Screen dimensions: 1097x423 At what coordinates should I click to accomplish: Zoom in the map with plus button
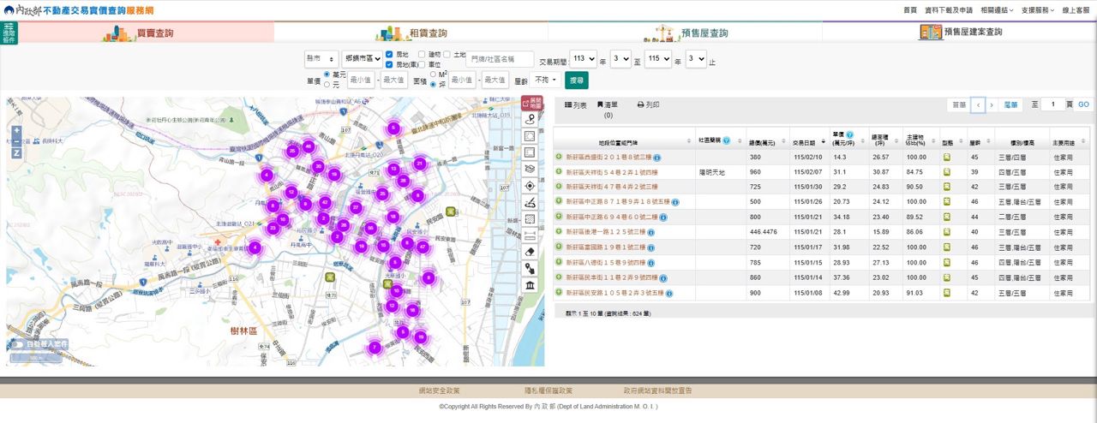[16, 131]
